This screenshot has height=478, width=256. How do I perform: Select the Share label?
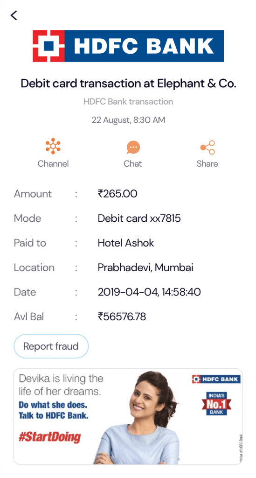click(x=208, y=164)
